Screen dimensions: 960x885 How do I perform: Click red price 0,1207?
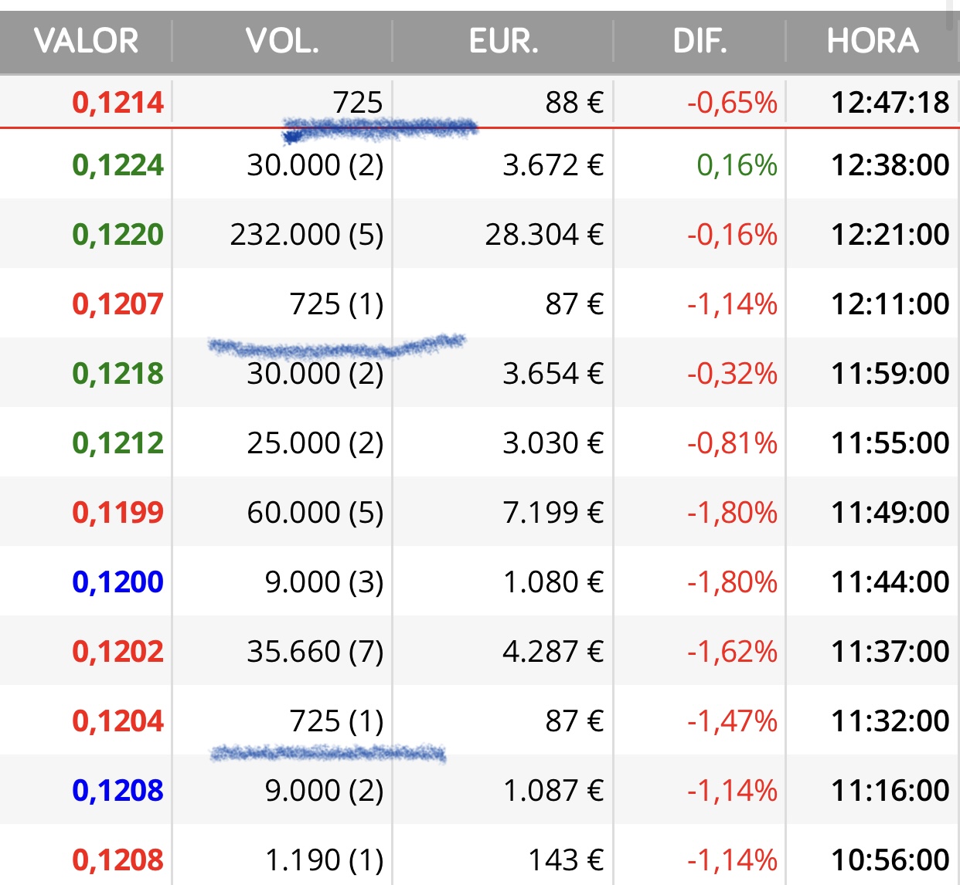118,304
